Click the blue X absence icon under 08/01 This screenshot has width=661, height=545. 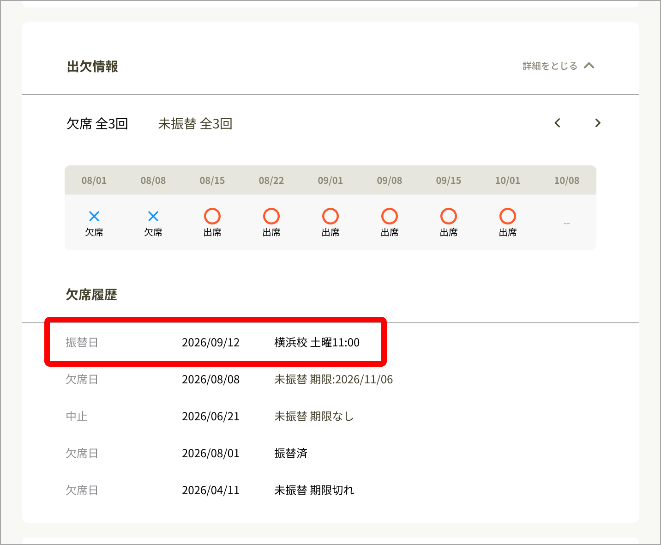[94, 216]
